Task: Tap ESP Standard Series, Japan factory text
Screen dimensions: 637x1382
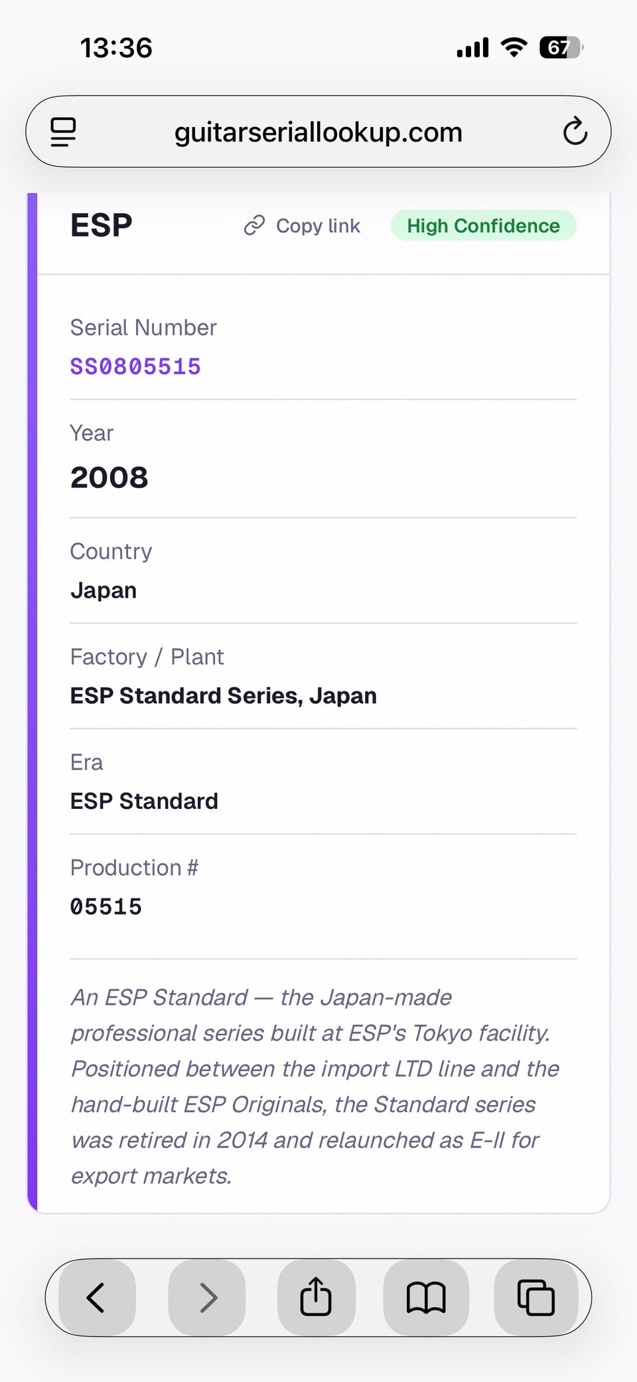Action: pyautogui.click(x=224, y=695)
